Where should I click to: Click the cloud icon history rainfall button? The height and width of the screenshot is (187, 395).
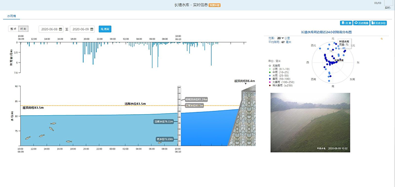tap(361, 23)
